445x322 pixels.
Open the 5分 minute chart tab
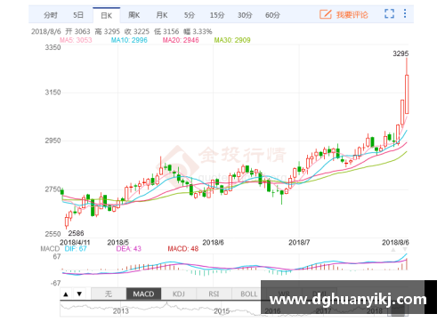pos(190,15)
